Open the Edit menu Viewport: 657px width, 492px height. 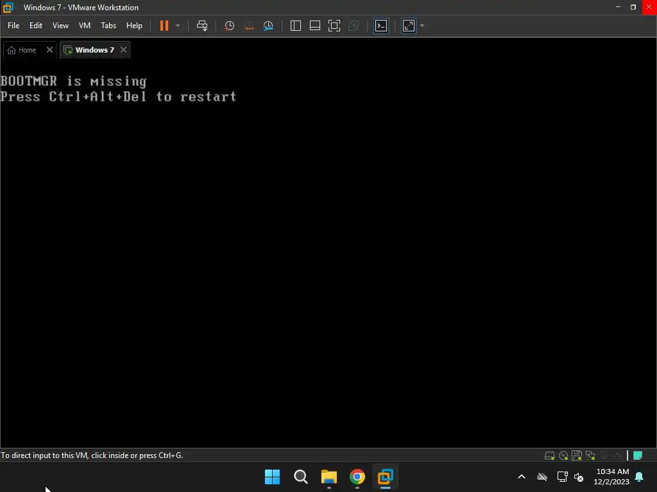pos(36,26)
